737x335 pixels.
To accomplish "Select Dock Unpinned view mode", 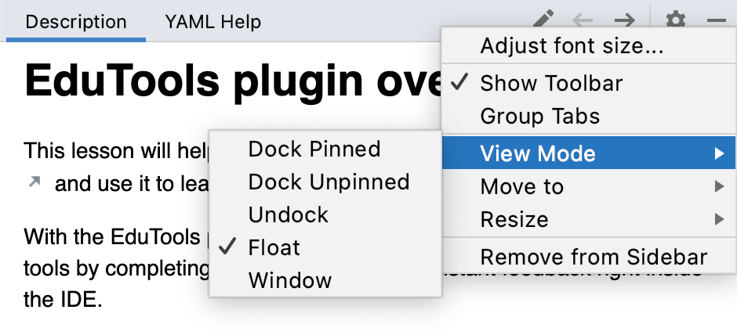I will [325, 182].
